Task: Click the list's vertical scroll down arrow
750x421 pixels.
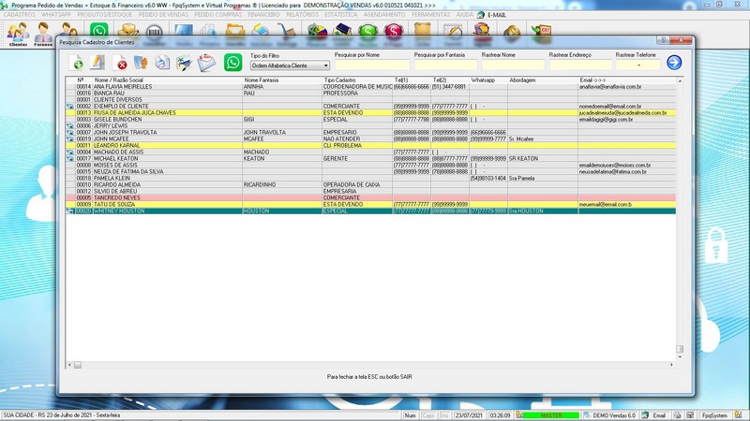Action: click(x=680, y=357)
